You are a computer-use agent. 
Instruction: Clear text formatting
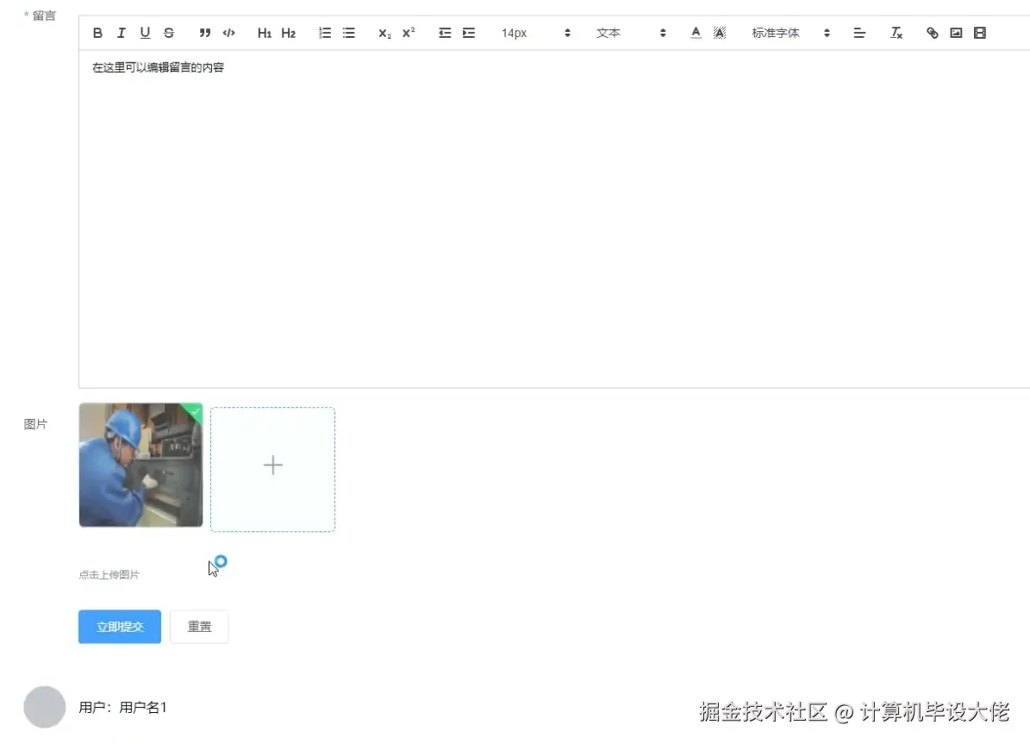click(x=896, y=33)
